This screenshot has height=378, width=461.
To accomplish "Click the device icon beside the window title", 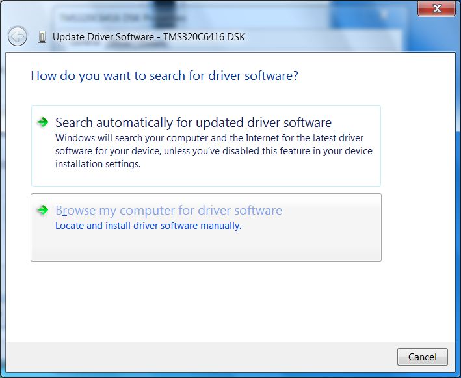I will click(x=42, y=37).
